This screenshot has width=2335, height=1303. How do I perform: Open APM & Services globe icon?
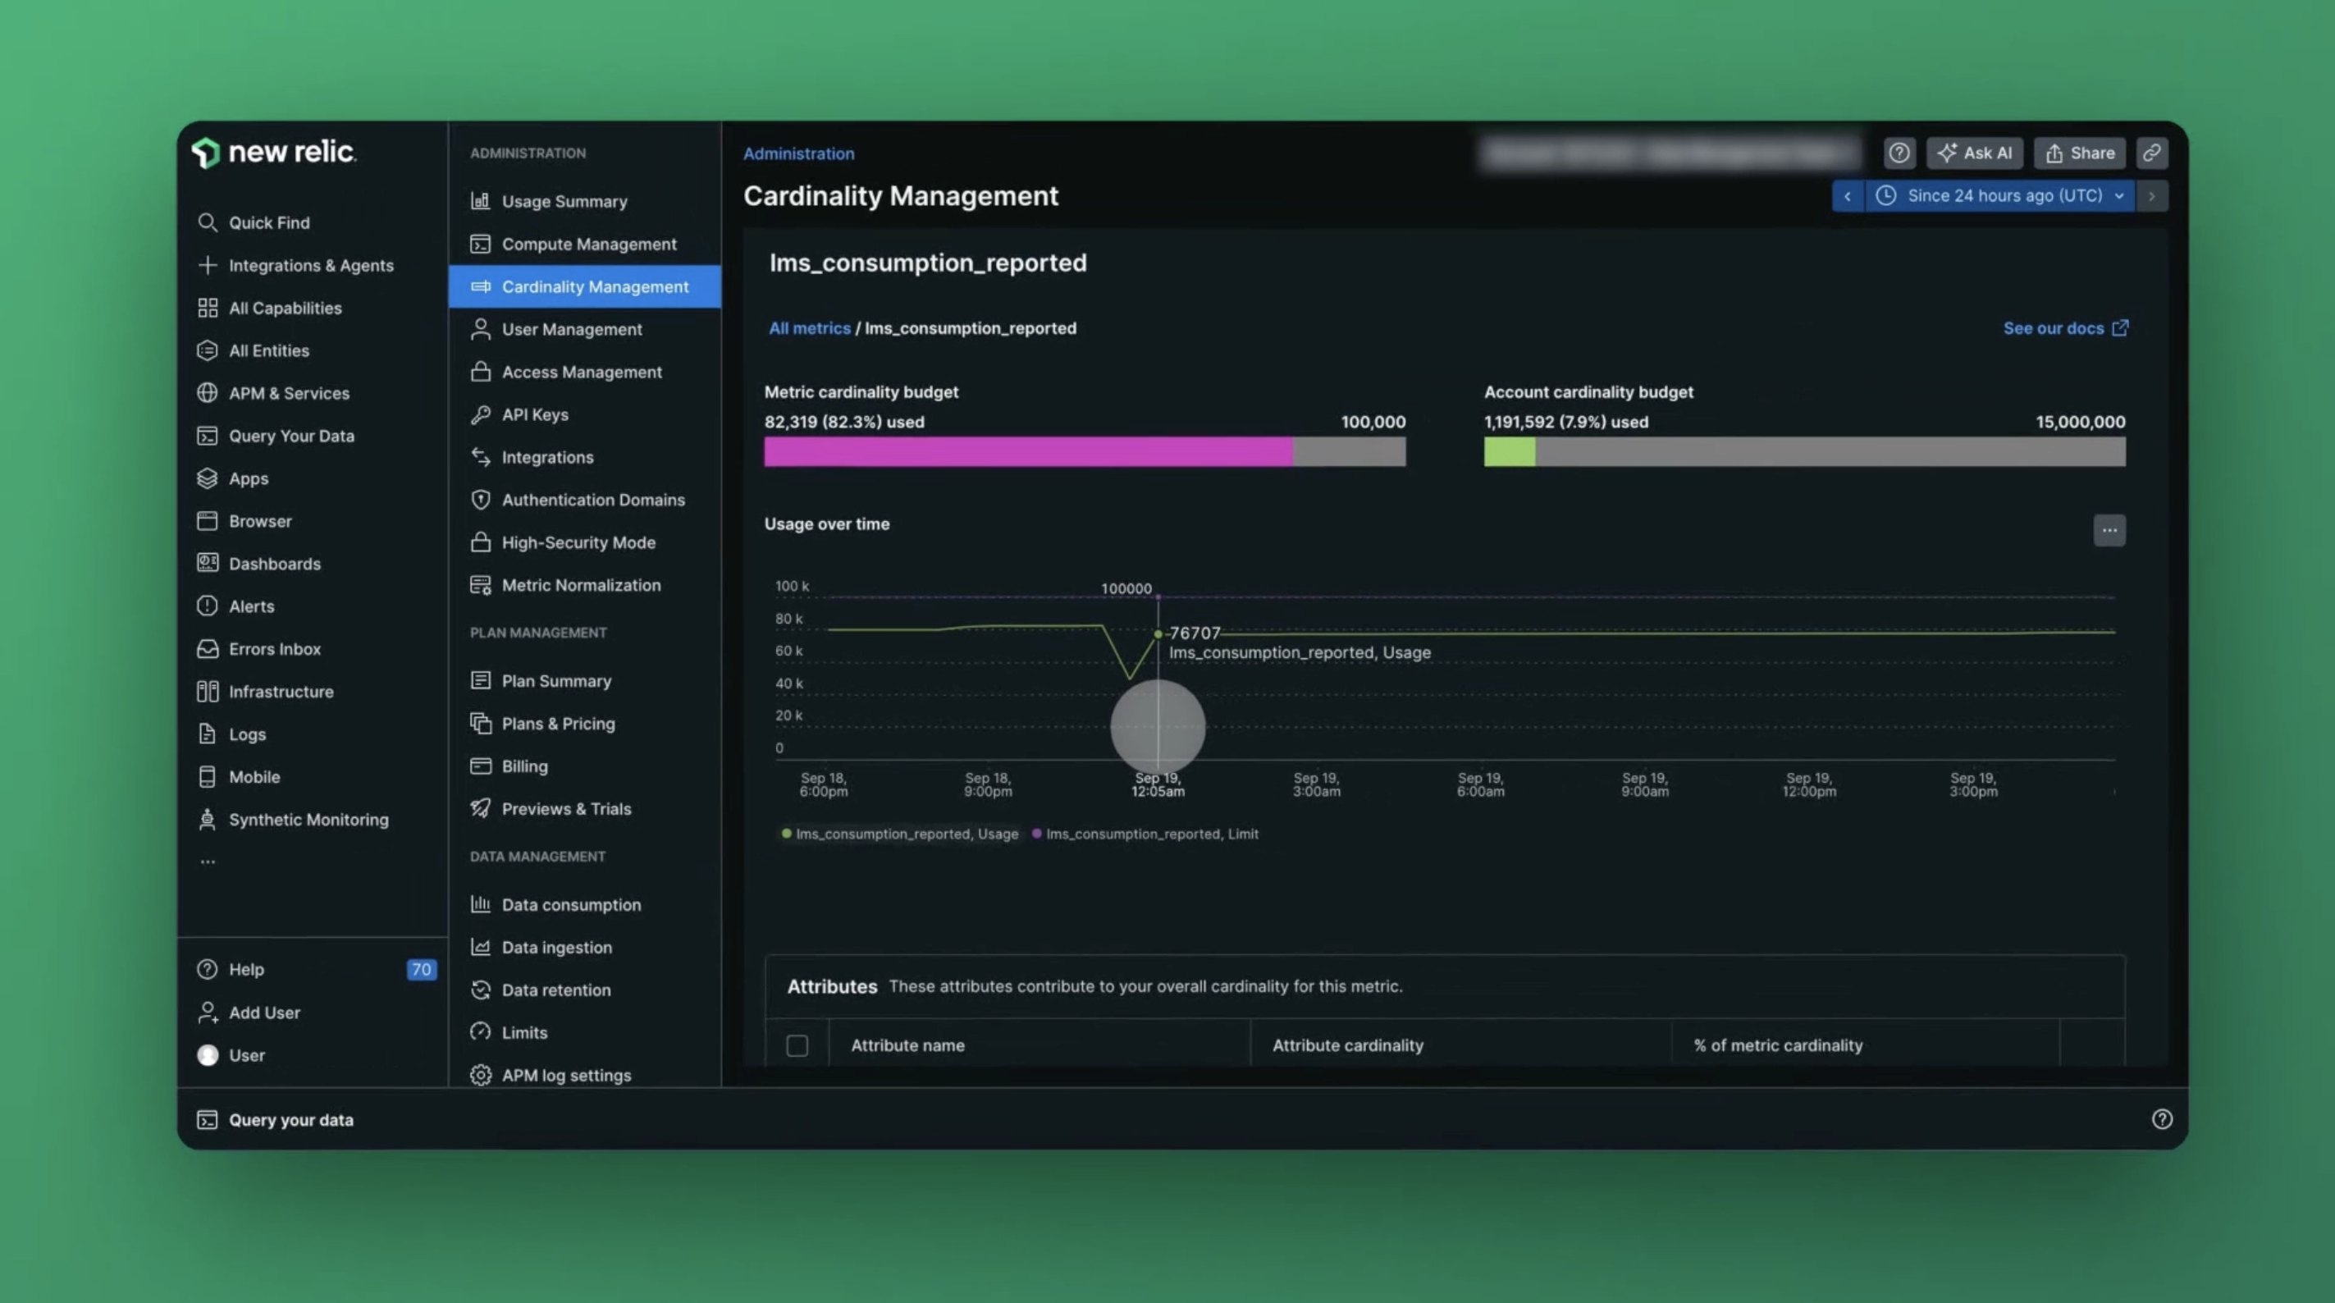pos(208,392)
